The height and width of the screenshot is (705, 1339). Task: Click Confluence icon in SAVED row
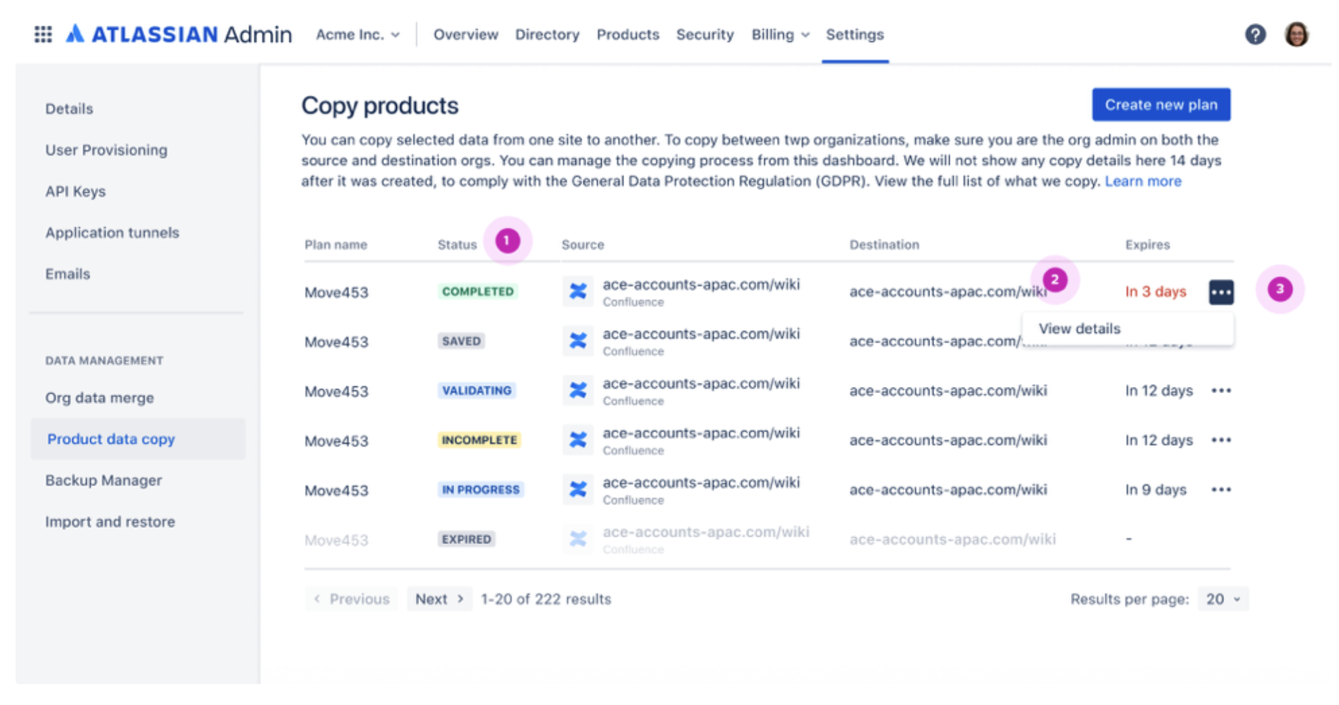click(577, 341)
